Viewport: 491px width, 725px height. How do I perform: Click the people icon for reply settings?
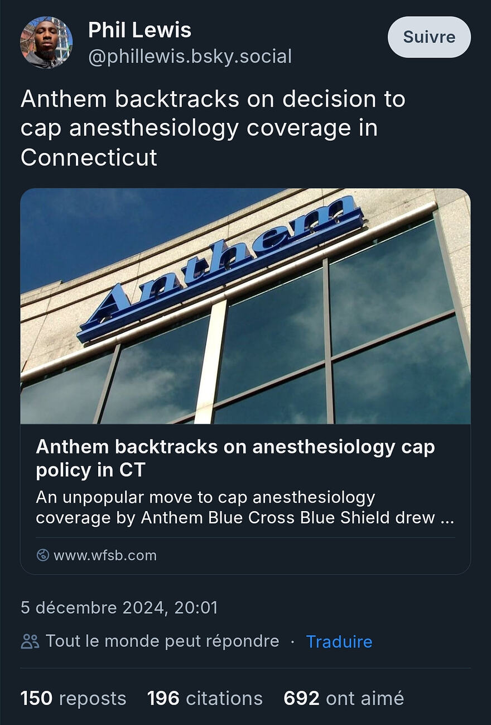[x=30, y=641]
